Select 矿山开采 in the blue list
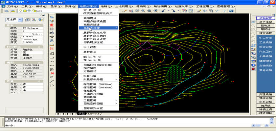 [265, 38]
